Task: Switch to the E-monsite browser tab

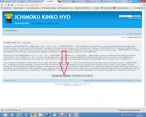Action: 8,1
